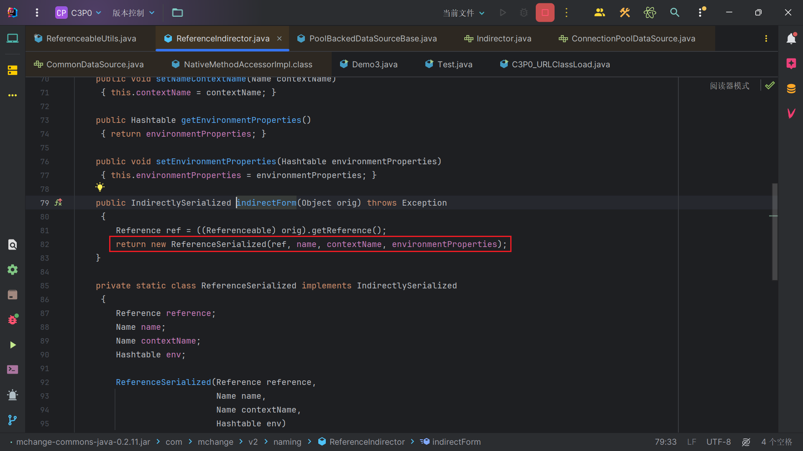
Task: Open the Project tool window icon
Action: pyautogui.click(x=13, y=38)
